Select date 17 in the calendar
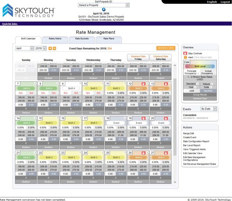Image resolution: width=232 pixels, height=201 pixels. point(86,118)
